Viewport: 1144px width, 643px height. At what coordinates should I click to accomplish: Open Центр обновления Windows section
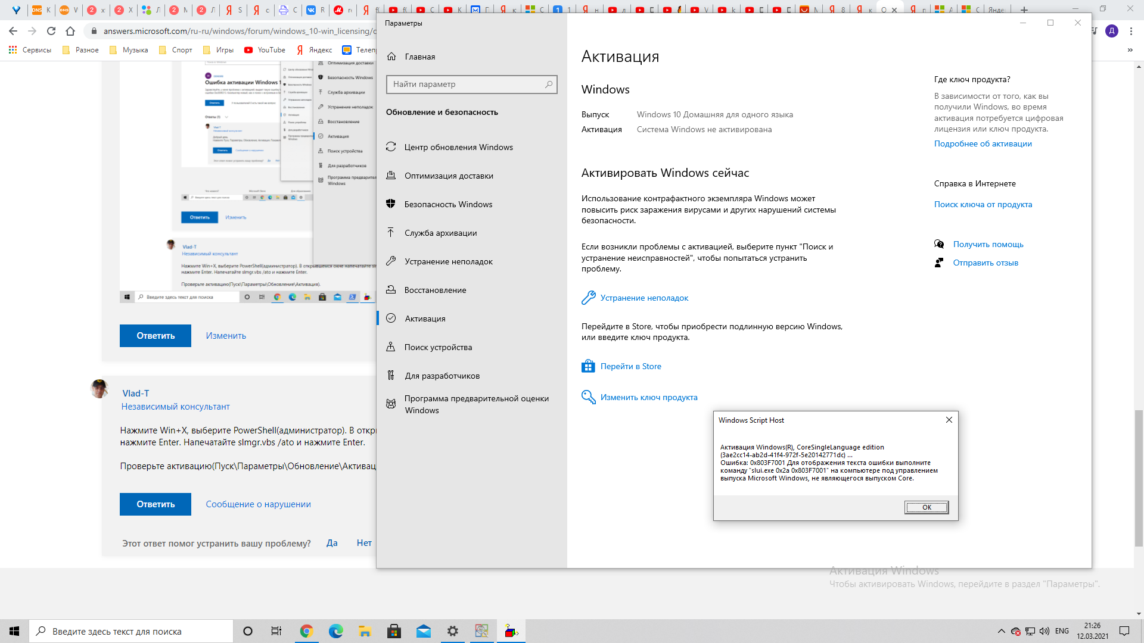[458, 147]
